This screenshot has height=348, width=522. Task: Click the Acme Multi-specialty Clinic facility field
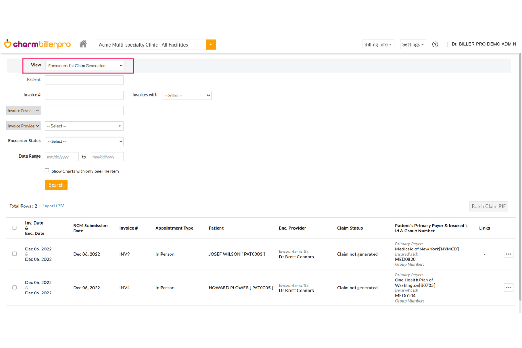coord(151,45)
